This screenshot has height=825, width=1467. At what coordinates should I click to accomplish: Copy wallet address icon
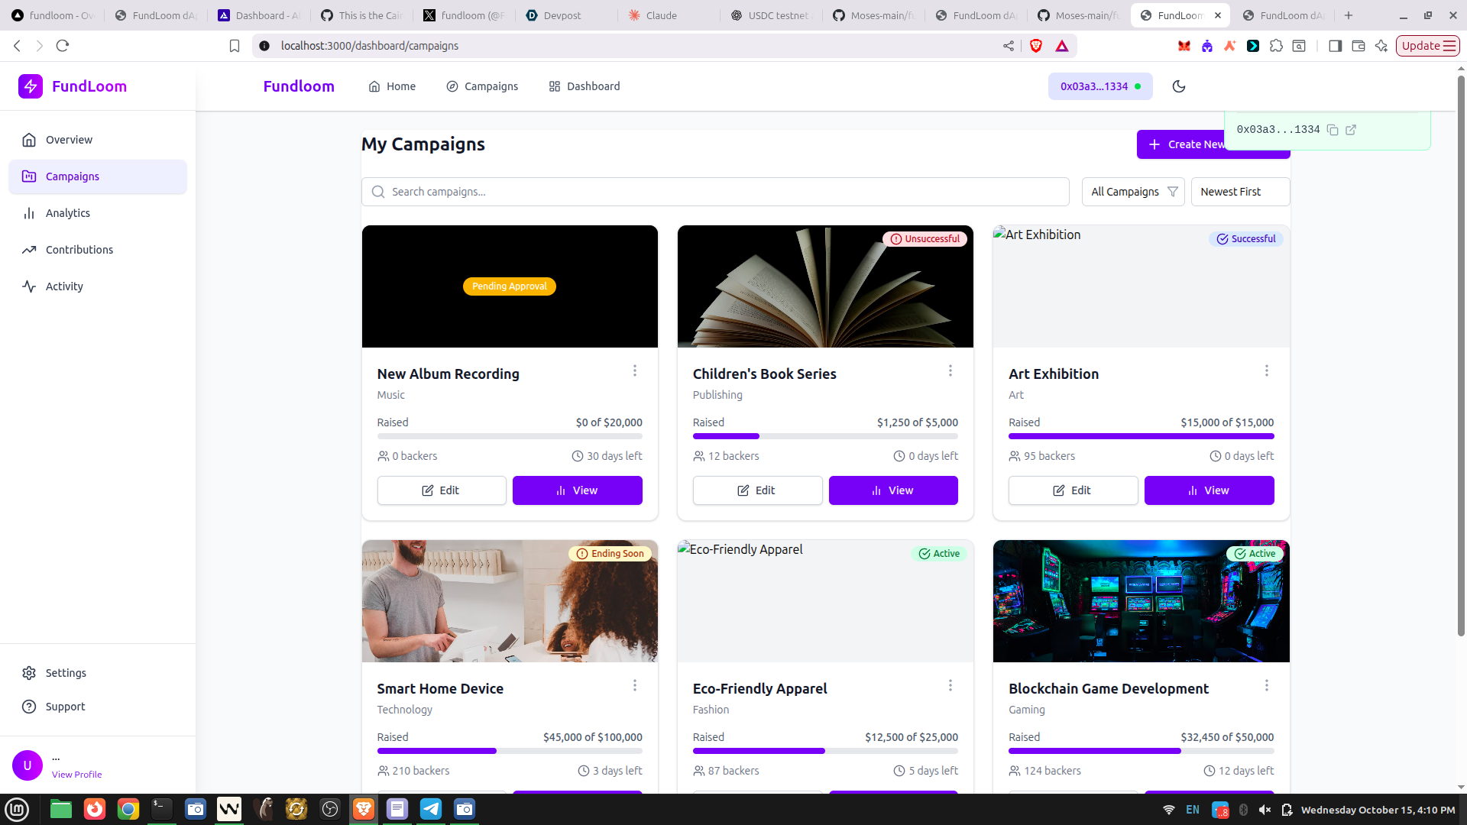tap(1333, 130)
